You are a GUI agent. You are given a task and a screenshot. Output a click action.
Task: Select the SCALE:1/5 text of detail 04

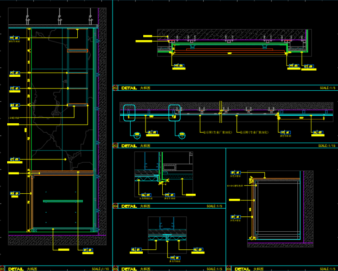tap(214, 206)
